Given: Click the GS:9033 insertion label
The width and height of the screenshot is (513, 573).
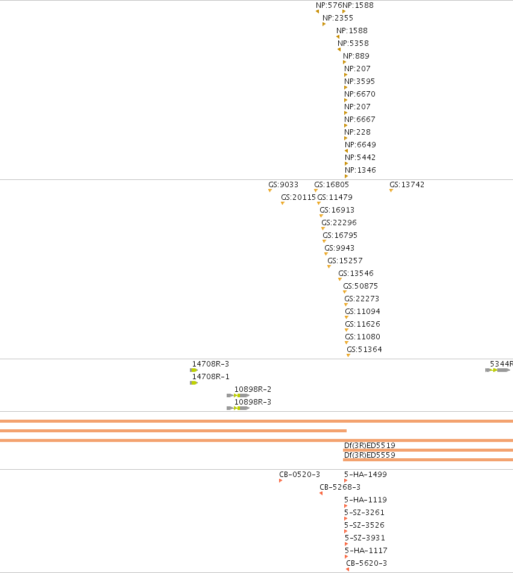Looking at the screenshot, I should pyautogui.click(x=283, y=185).
